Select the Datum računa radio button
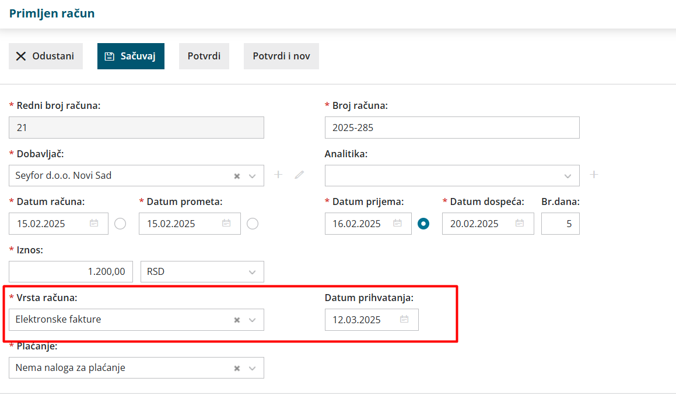This screenshot has height=396, width=676. (x=120, y=224)
